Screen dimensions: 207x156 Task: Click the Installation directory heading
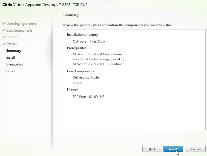[x=82, y=35]
